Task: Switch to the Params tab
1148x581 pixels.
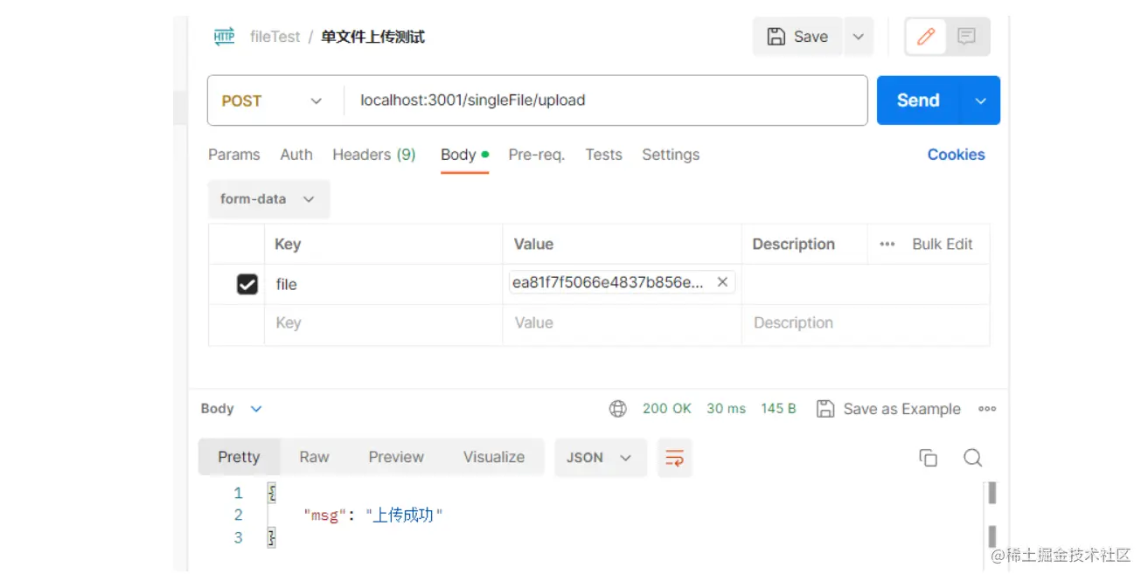Action: coord(234,155)
